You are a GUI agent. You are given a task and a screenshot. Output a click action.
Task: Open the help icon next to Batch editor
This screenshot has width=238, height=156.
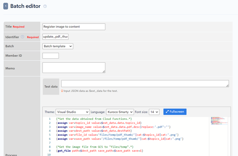pyautogui.click(x=45, y=6)
